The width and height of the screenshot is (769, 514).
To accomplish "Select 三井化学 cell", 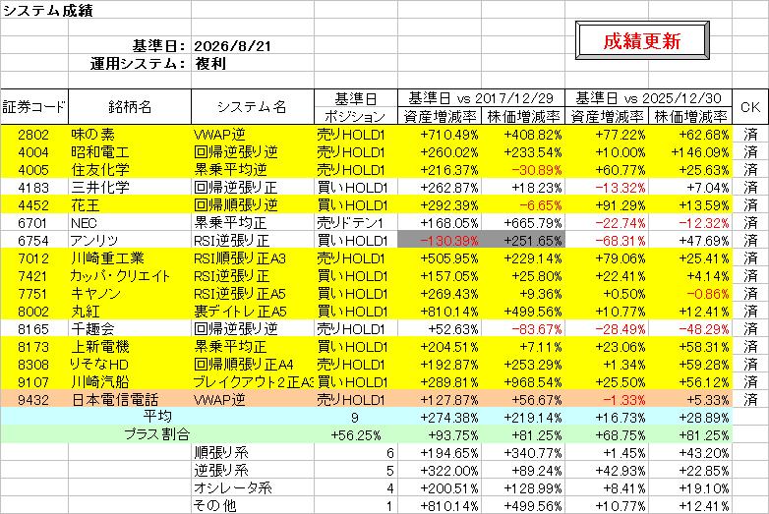I will tap(130, 187).
